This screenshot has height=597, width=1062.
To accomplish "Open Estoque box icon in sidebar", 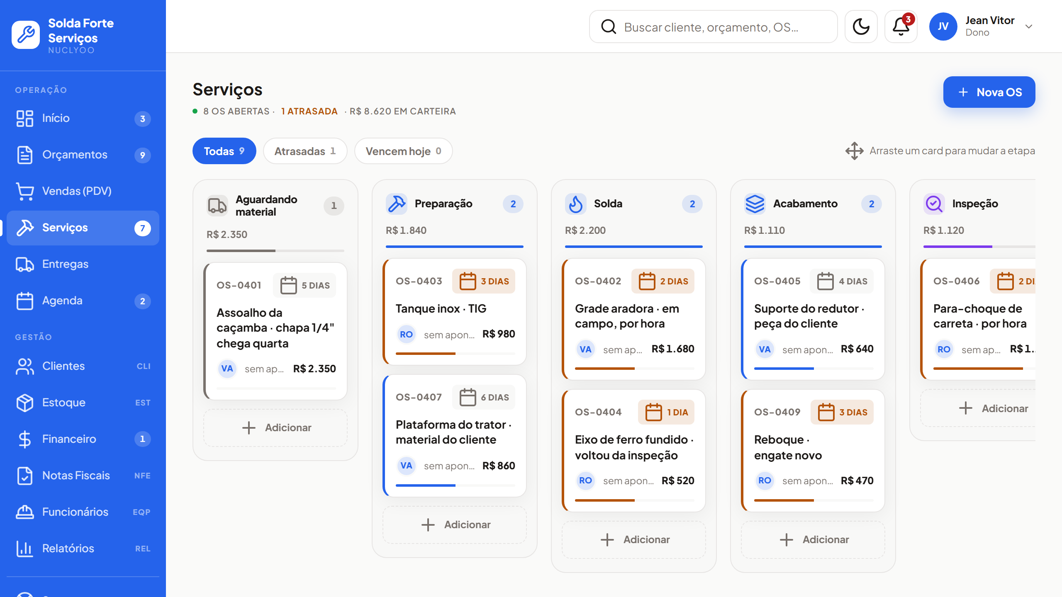I will [25, 403].
